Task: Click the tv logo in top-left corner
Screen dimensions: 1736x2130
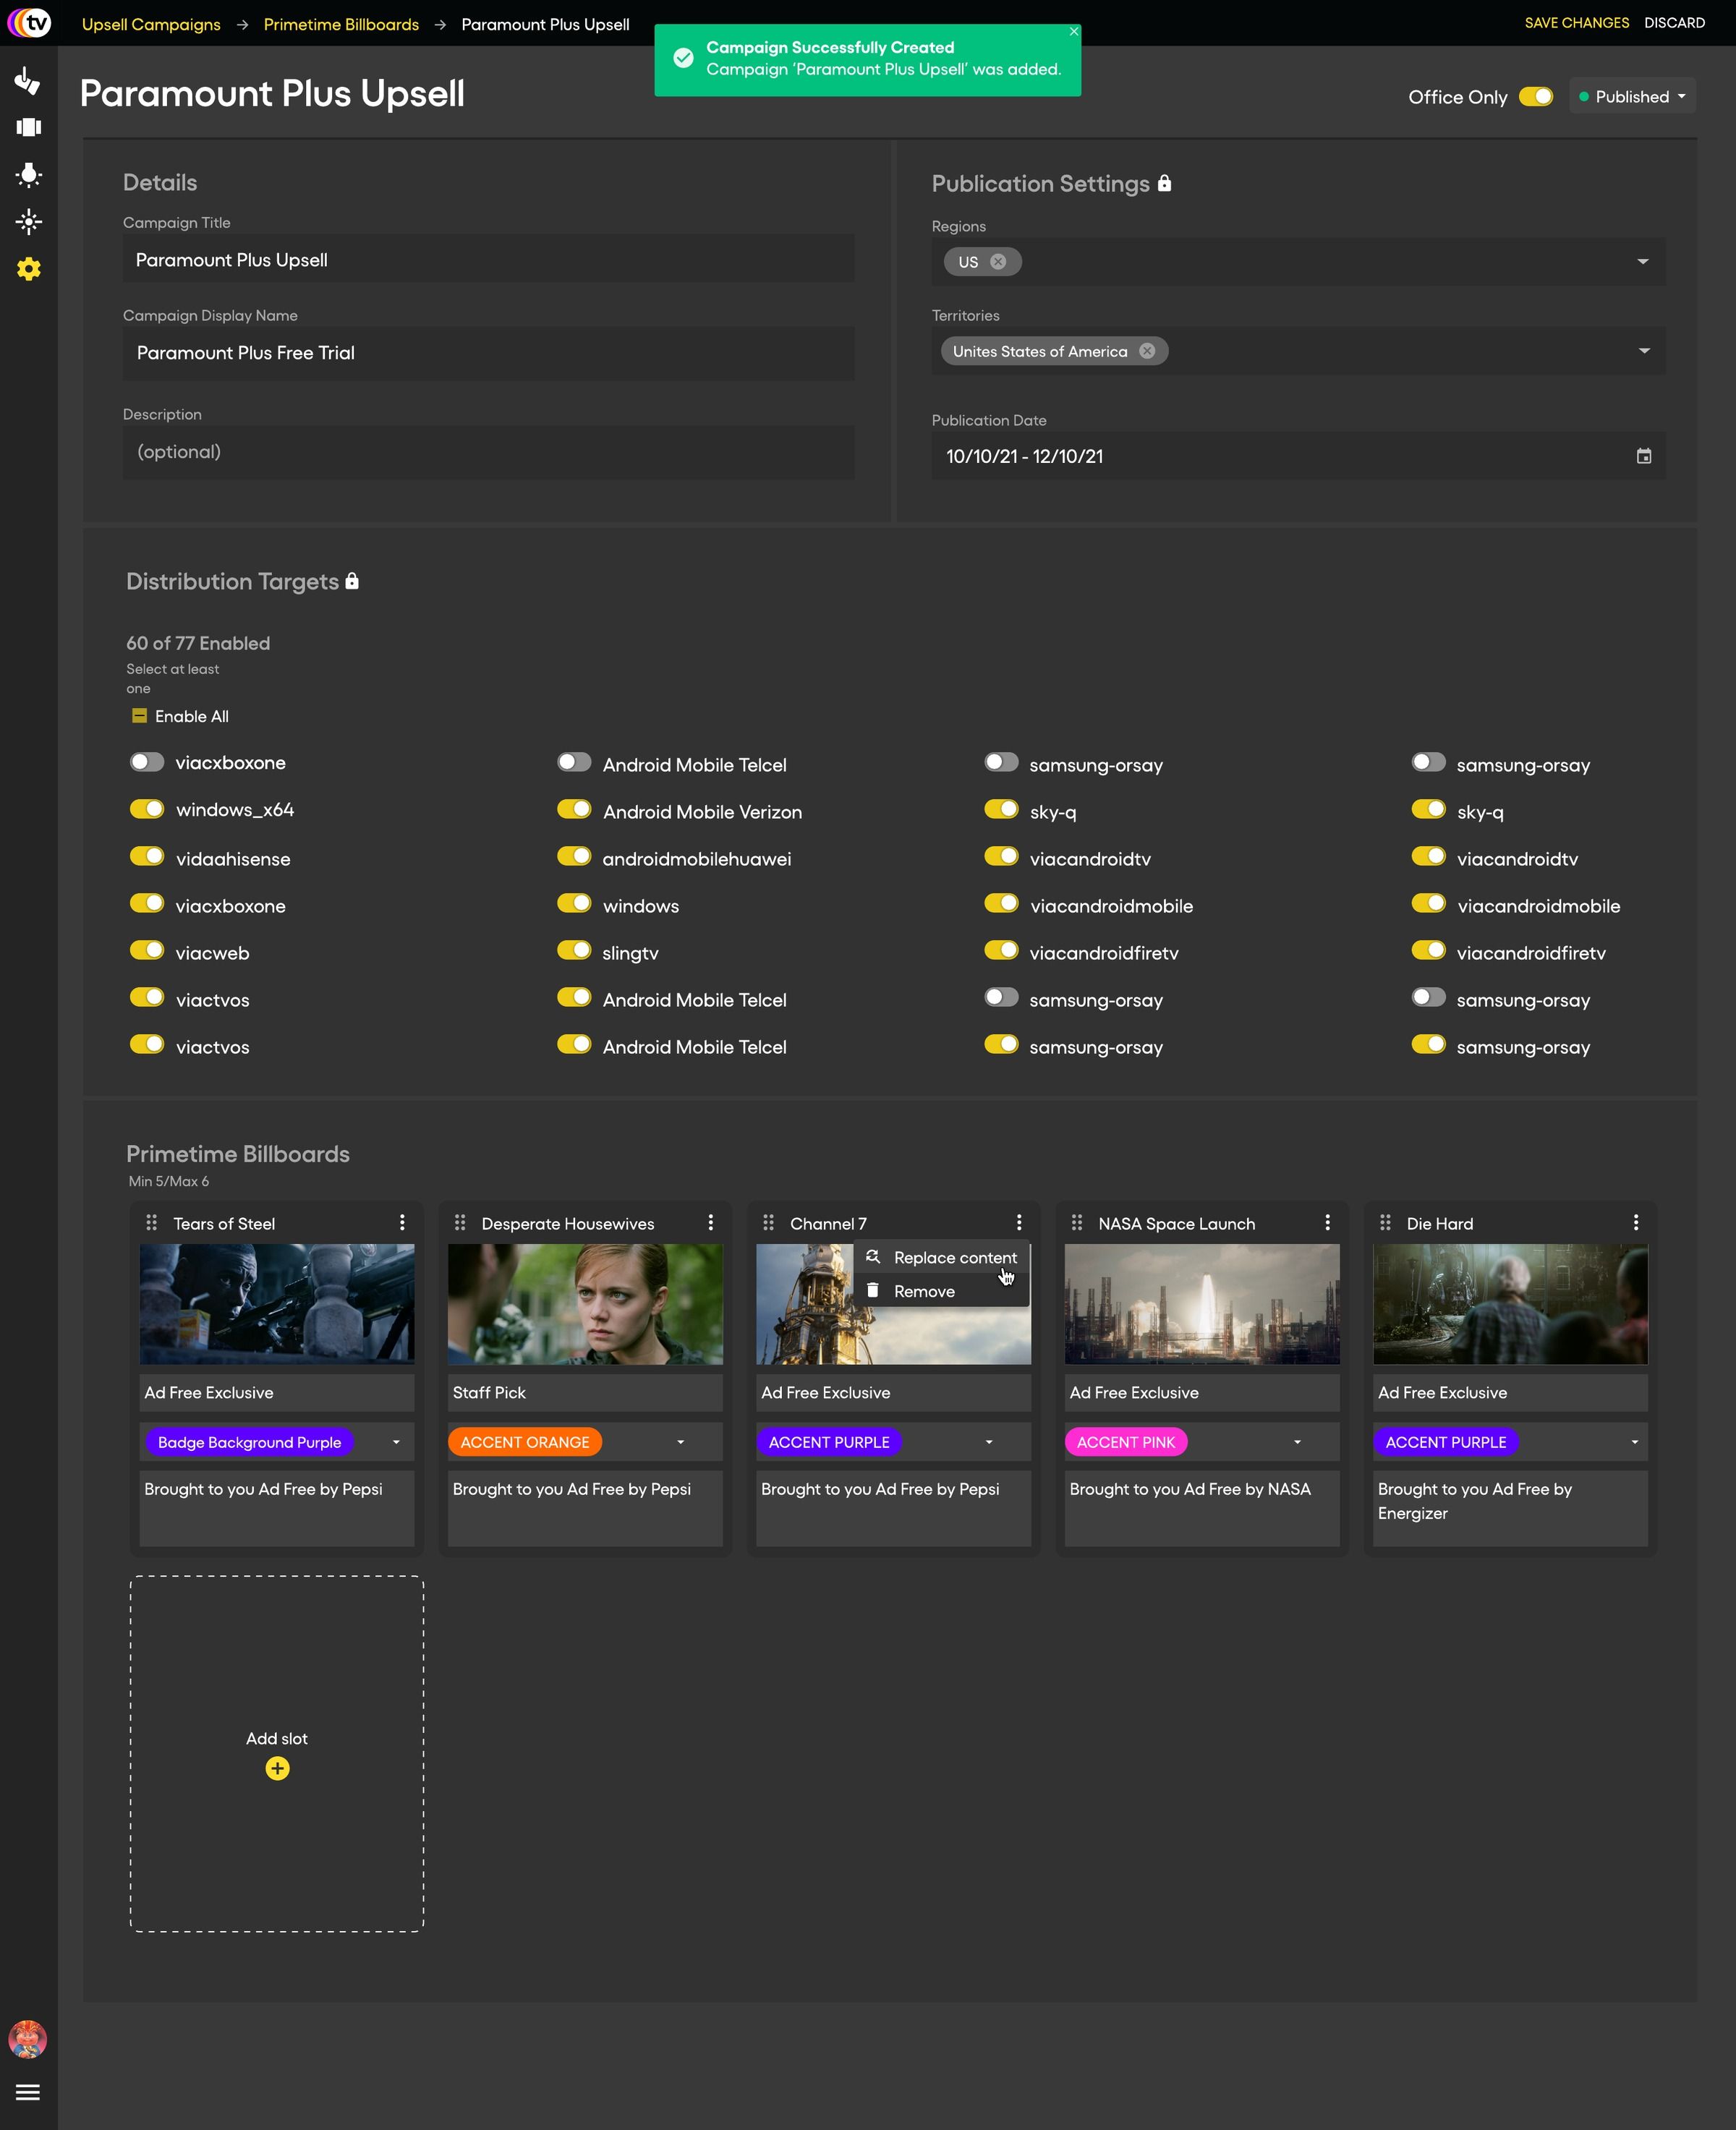Action: [x=29, y=22]
